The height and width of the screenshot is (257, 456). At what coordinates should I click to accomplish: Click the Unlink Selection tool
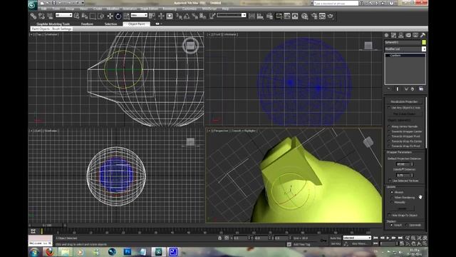coord(41,16)
